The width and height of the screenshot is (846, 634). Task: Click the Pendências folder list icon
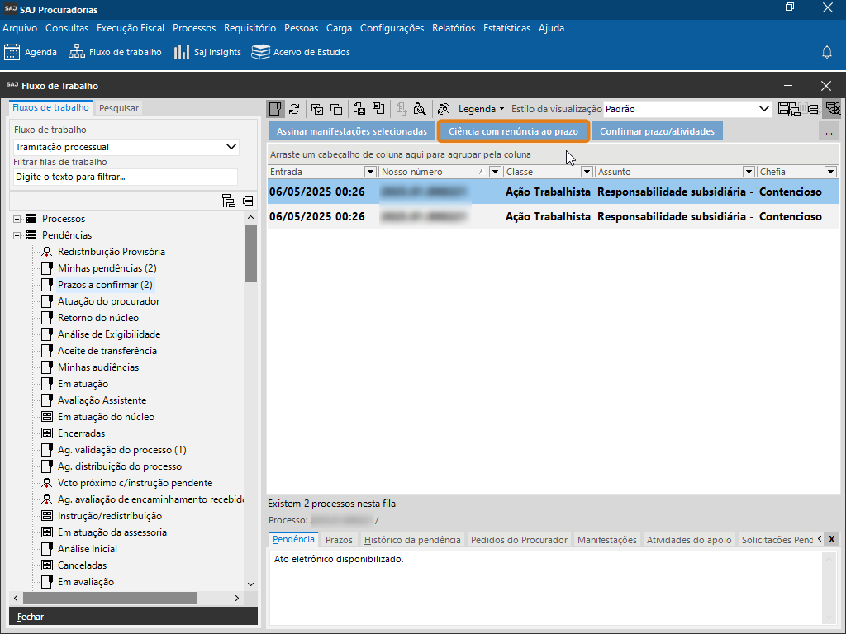coord(32,235)
